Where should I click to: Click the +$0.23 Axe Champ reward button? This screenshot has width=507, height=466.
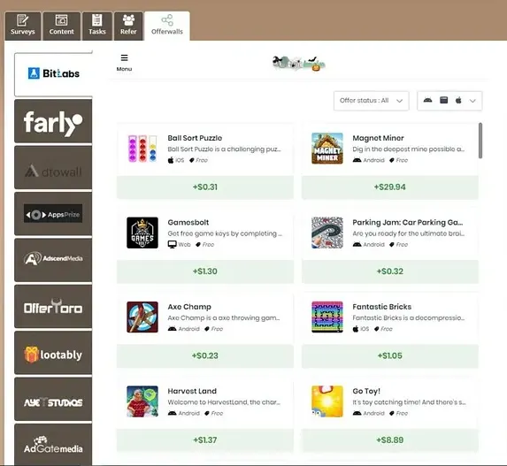[x=205, y=355]
